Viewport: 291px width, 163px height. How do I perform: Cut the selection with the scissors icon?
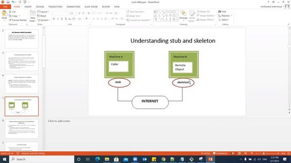10,12
